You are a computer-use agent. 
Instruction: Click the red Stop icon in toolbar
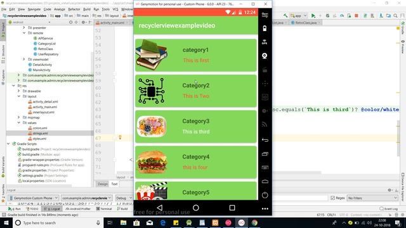[357, 16]
